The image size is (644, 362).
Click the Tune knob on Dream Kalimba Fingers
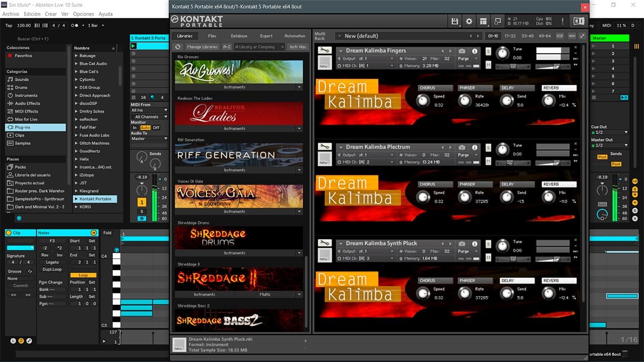tap(502, 53)
